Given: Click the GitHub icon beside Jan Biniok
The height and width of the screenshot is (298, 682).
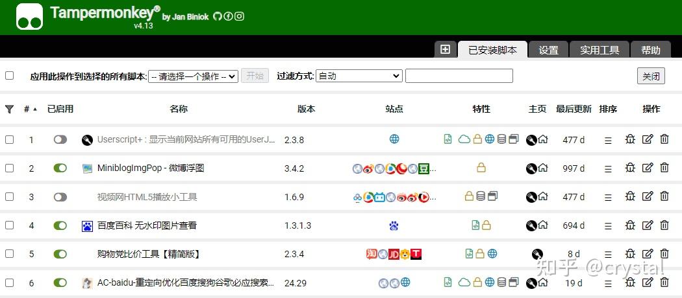Looking at the screenshot, I should (x=217, y=16).
